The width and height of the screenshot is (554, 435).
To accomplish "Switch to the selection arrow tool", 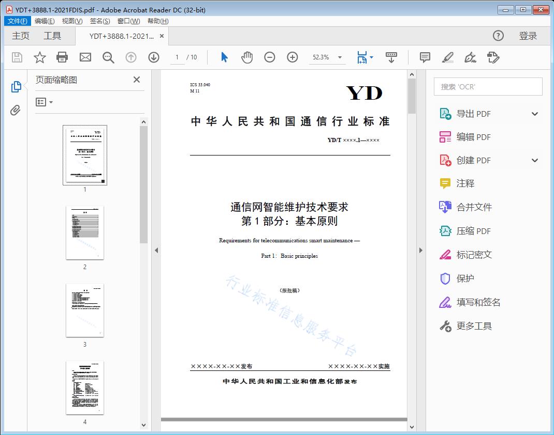I will click(x=224, y=57).
